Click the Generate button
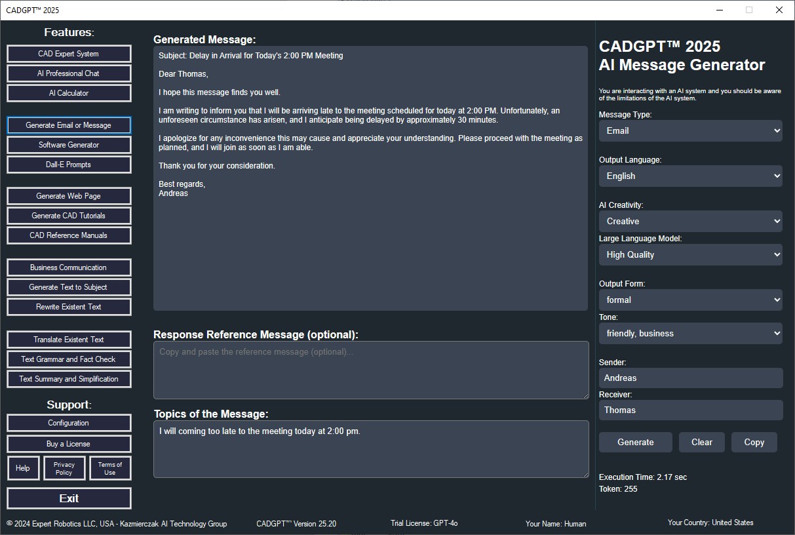Viewport: 795px width, 535px height. [636, 442]
